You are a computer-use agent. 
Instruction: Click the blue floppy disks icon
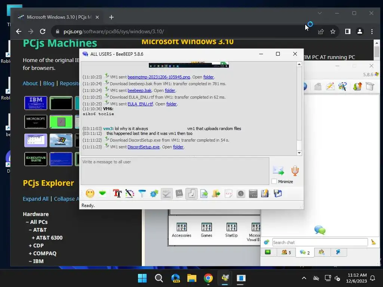[x=278, y=194]
